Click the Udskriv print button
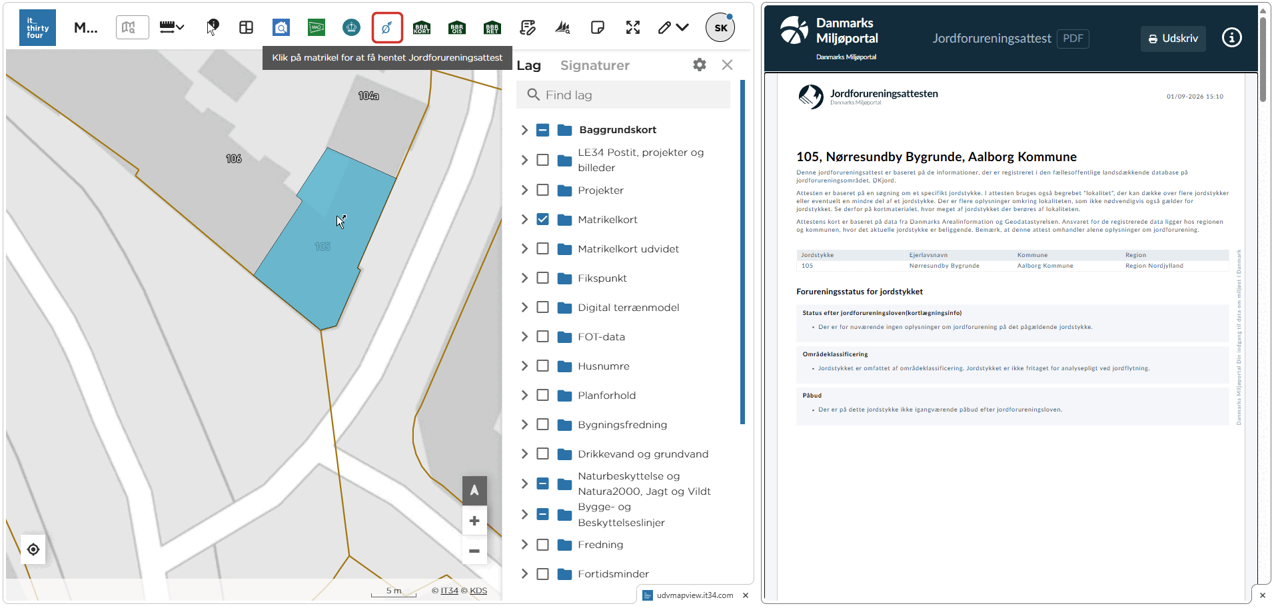Viewport: 1274px width, 608px height. click(x=1173, y=39)
